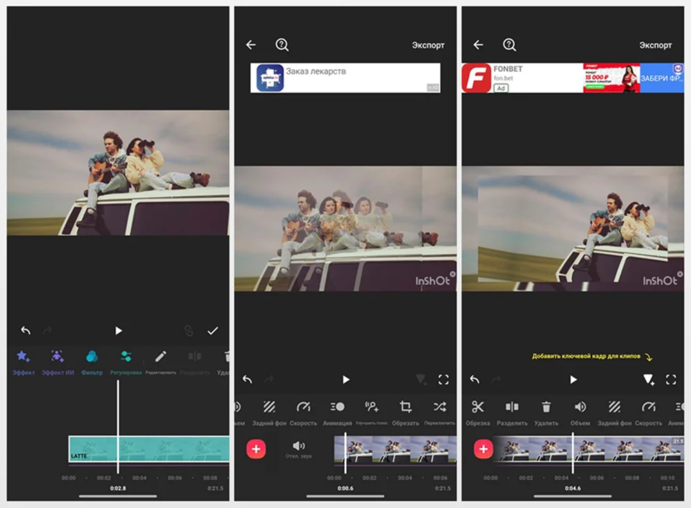Toggle the Откл. звук mute speaker
Image resolution: width=691 pixels, height=508 pixels.
click(x=299, y=447)
